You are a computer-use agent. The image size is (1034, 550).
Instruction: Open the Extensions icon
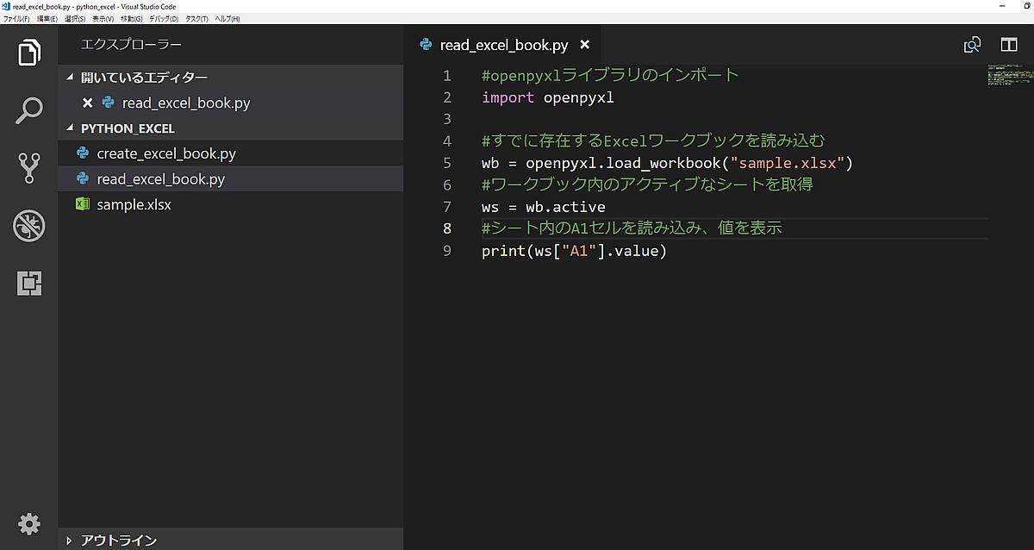click(29, 283)
